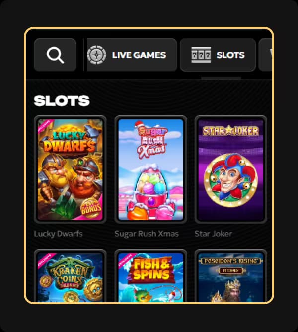
Task: Launch the Sugar Rush Xmas game thumbnail
Action: pos(150,169)
